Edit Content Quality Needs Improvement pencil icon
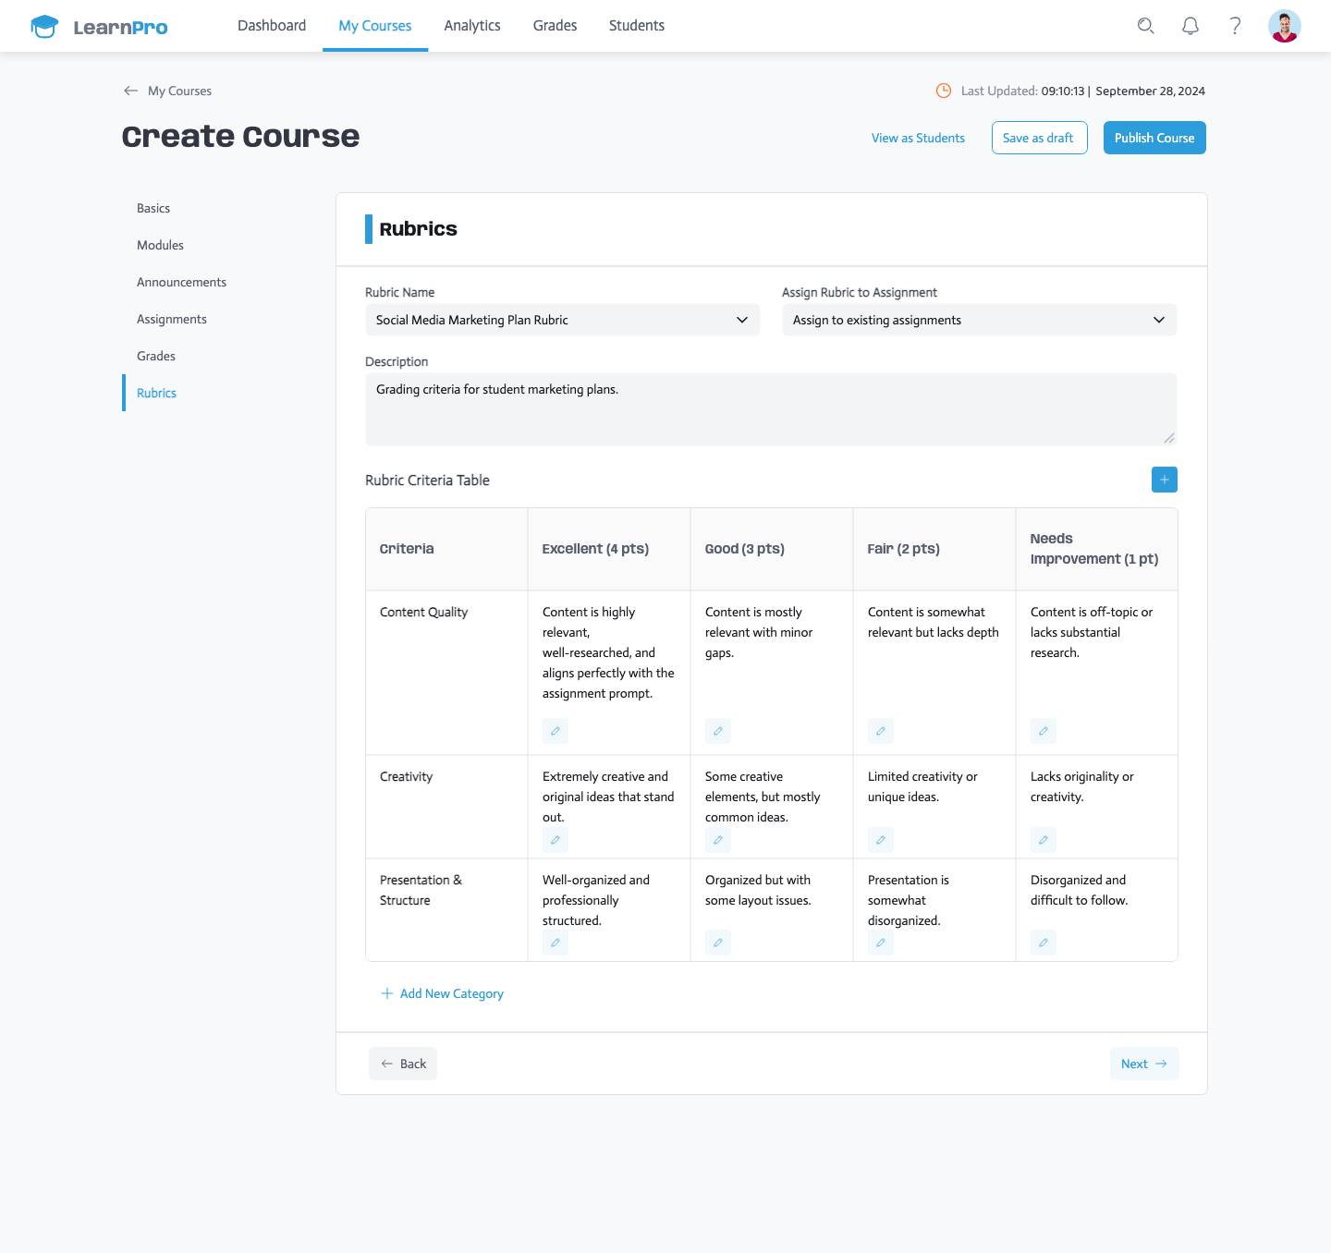Image resolution: width=1331 pixels, height=1253 pixels. click(1044, 731)
